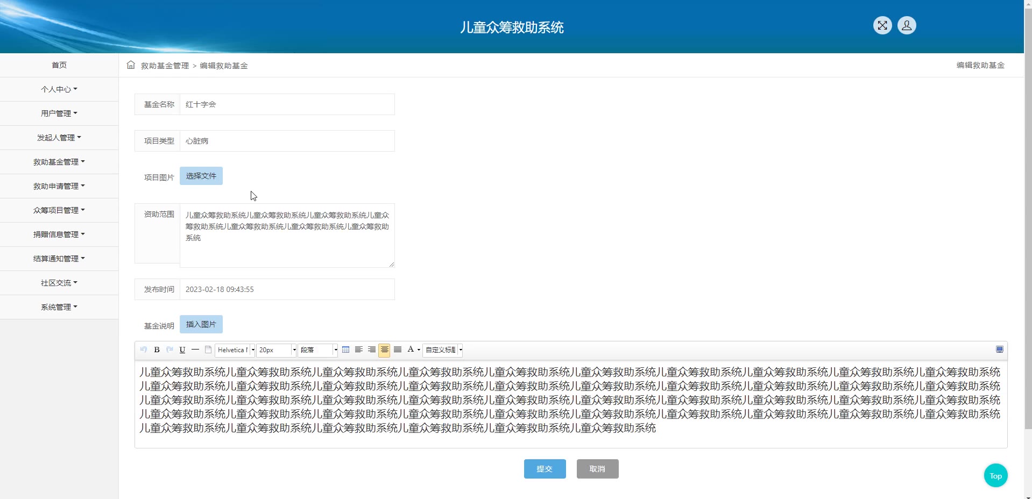Focus the 项目类型 field containing 心脏病
Image resolution: width=1032 pixels, height=499 pixels.
click(287, 141)
